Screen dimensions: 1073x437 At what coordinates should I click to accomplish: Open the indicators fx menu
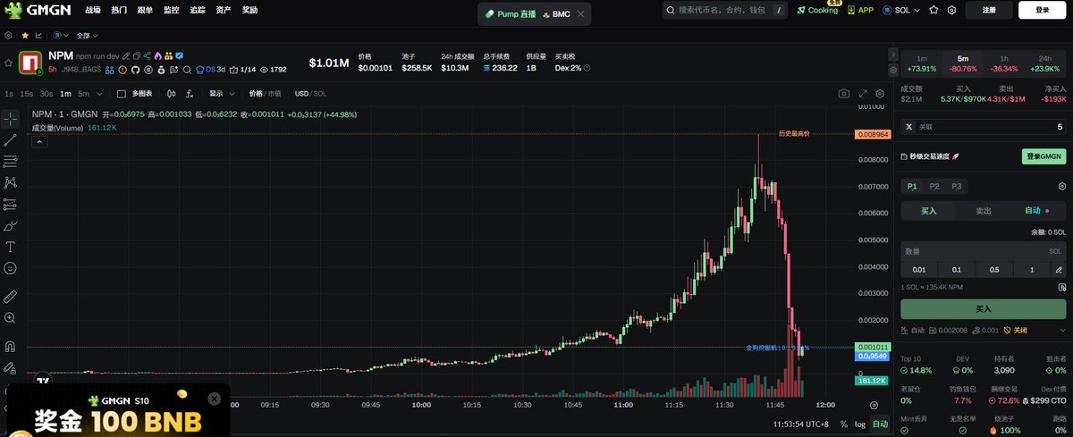[x=190, y=93]
